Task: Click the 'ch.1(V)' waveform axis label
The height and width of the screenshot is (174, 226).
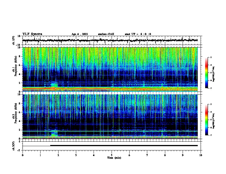Action: point(14,40)
